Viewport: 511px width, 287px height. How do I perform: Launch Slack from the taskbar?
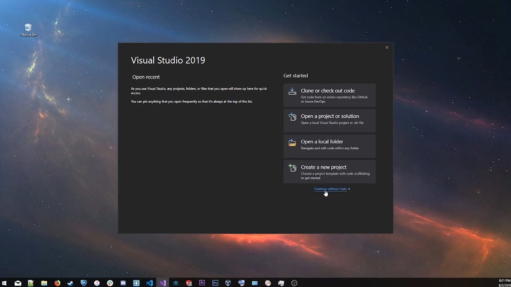[110, 283]
